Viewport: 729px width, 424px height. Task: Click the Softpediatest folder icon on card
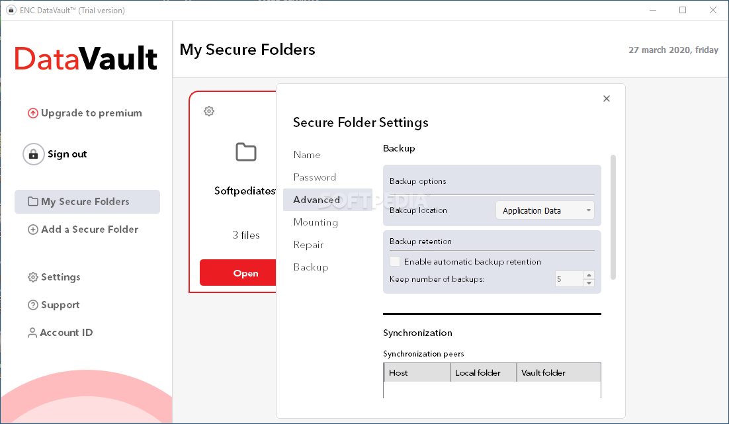pos(246,152)
